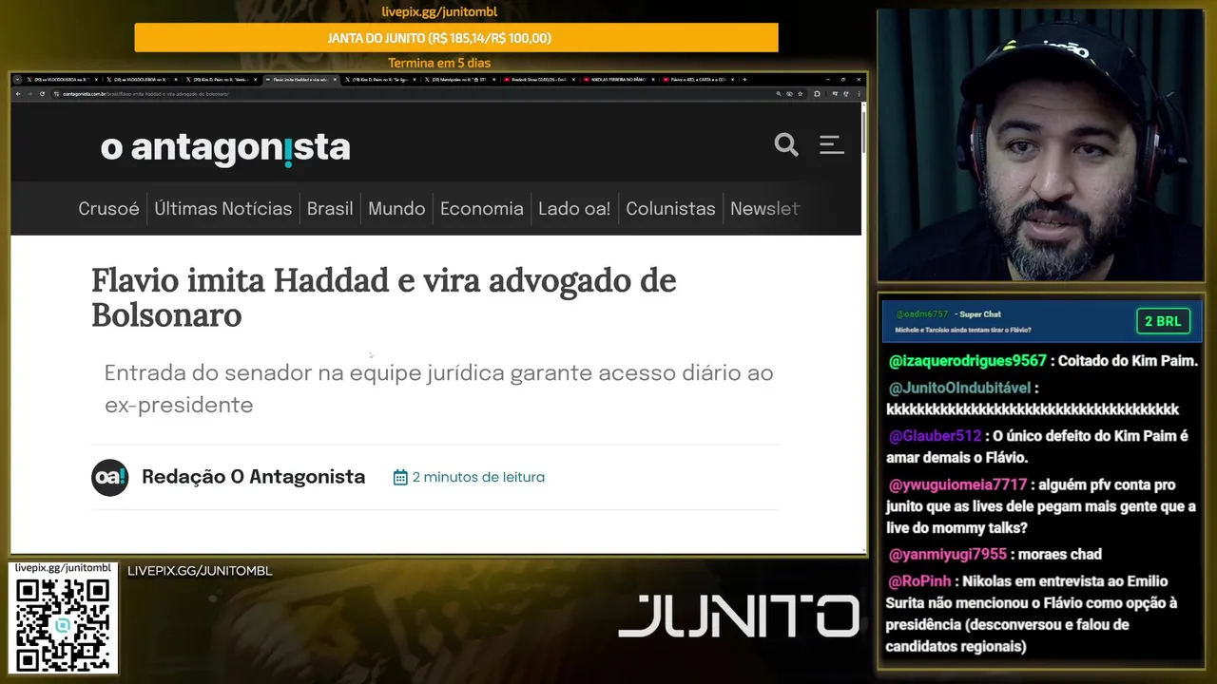Click the article subtitle 'Entrada do senador'
The height and width of the screenshot is (684, 1217).
(438, 389)
